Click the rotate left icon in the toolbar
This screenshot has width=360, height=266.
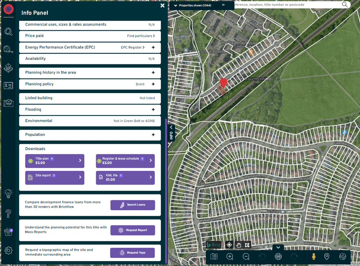coord(262,256)
